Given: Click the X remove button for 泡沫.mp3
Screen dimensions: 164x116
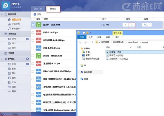Looking at the screenshot, I should pos(126,25).
